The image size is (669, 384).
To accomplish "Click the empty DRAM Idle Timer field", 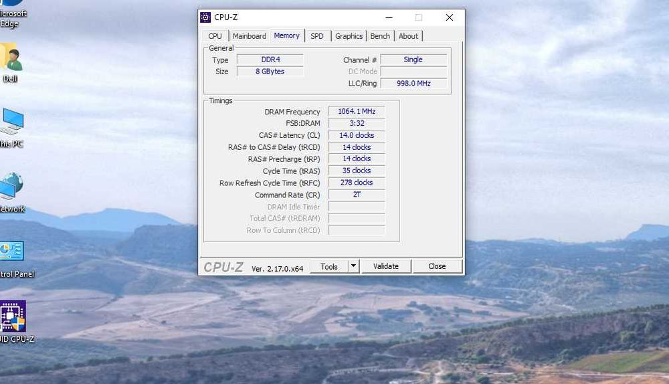I will pyautogui.click(x=357, y=207).
